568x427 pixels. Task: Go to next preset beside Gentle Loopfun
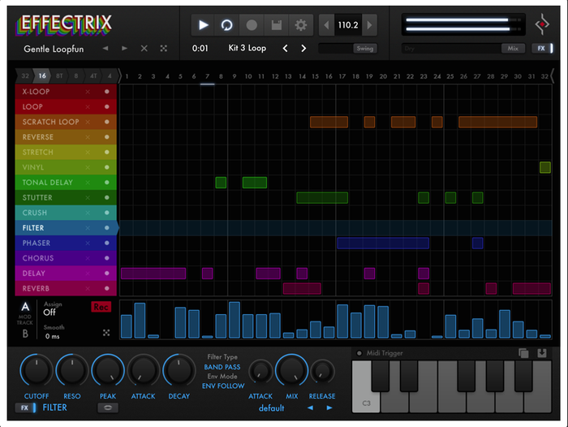click(x=124, y=48)
